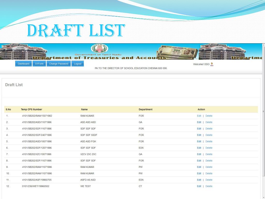Delete draft row 1 RAM KUMAR
The width and height of the screenshot is (265, 199).
209,116
